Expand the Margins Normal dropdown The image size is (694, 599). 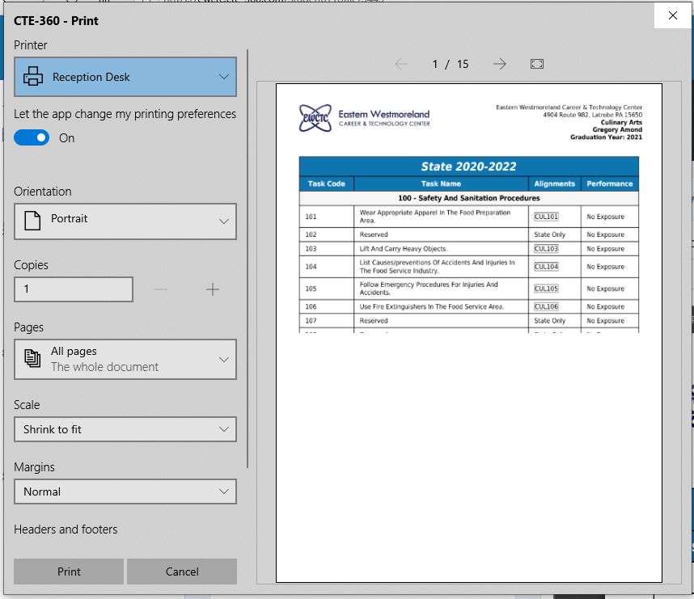coord(224,491)
